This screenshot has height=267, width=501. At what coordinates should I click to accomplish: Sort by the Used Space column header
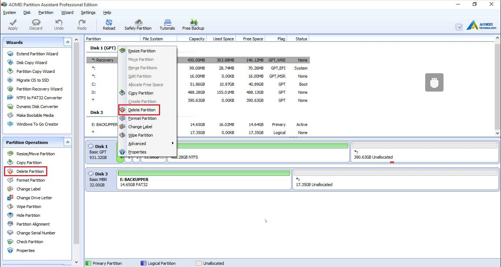click(x=221, y=39)
